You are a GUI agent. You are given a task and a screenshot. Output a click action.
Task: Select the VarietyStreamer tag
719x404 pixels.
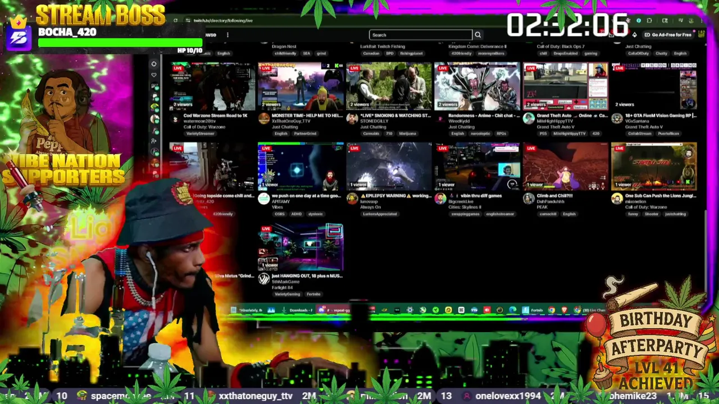click(x=200, y=134)
